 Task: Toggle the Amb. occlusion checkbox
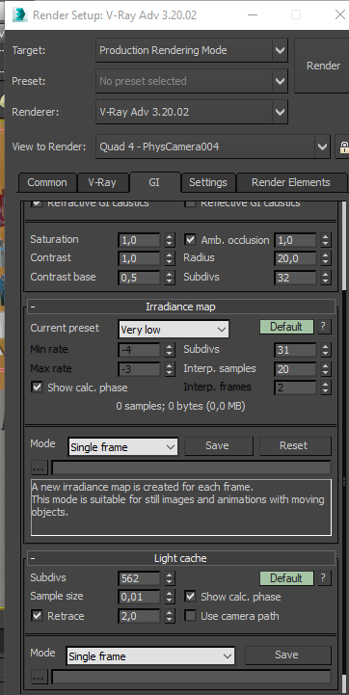pos(191,240)
